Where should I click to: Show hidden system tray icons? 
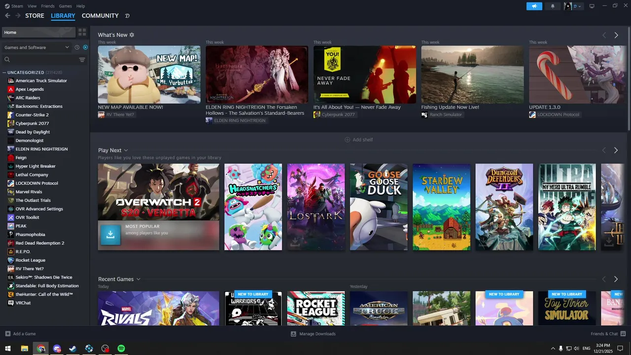553,349
